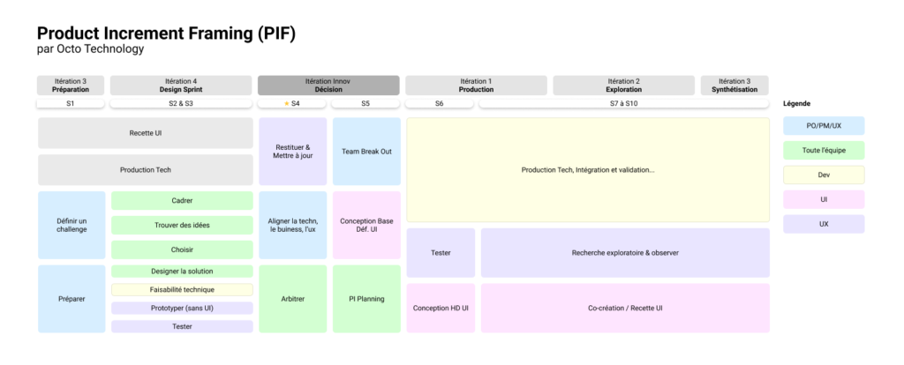Screen dimensions: 904x365
Task: Click the S1 sprint marker
Action: coord(71,104)
